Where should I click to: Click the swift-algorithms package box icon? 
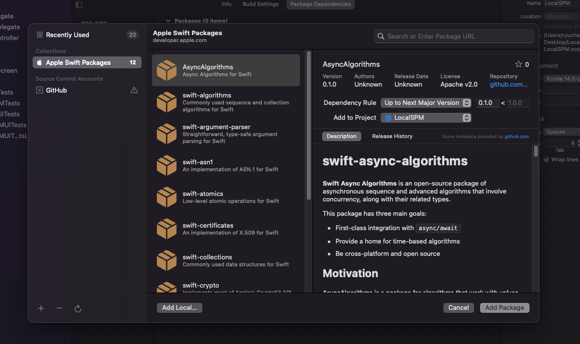coord(166,102)
